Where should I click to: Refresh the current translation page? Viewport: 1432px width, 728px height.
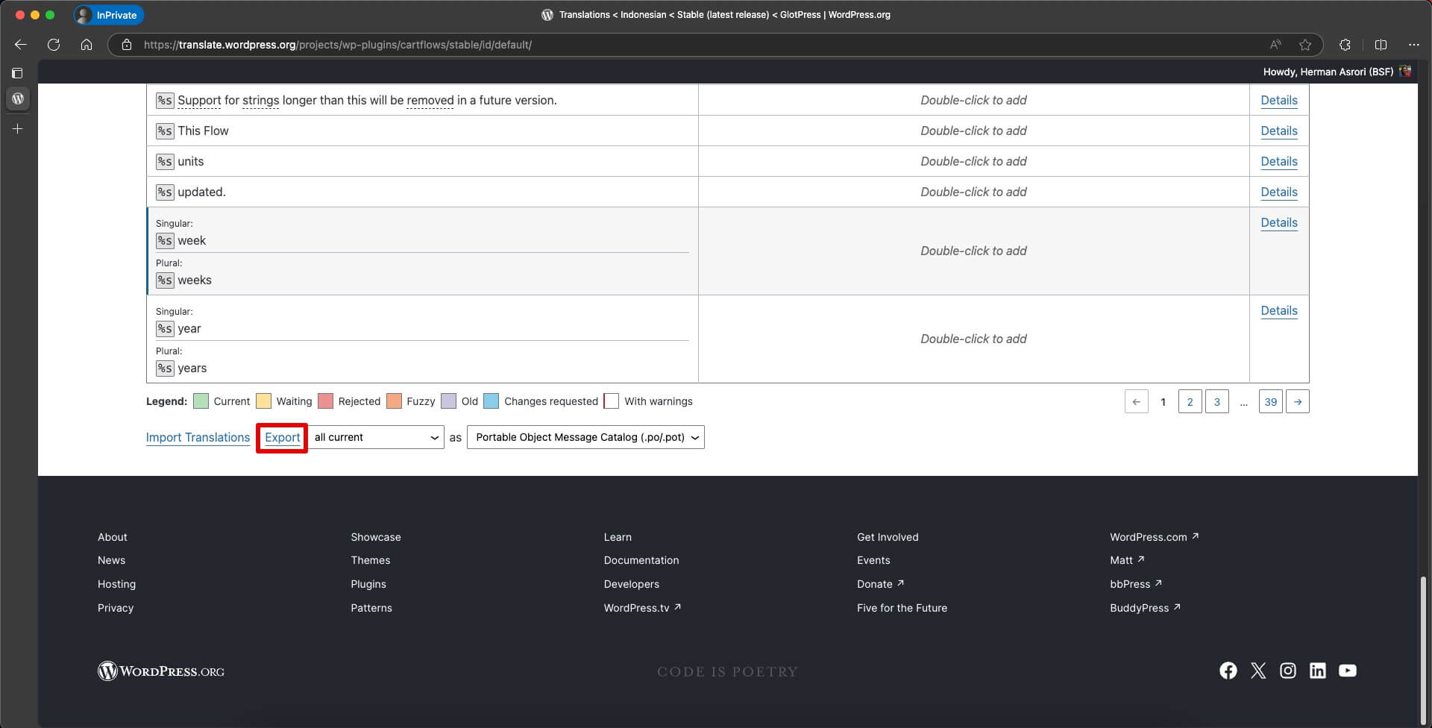(x=53, y=45)
